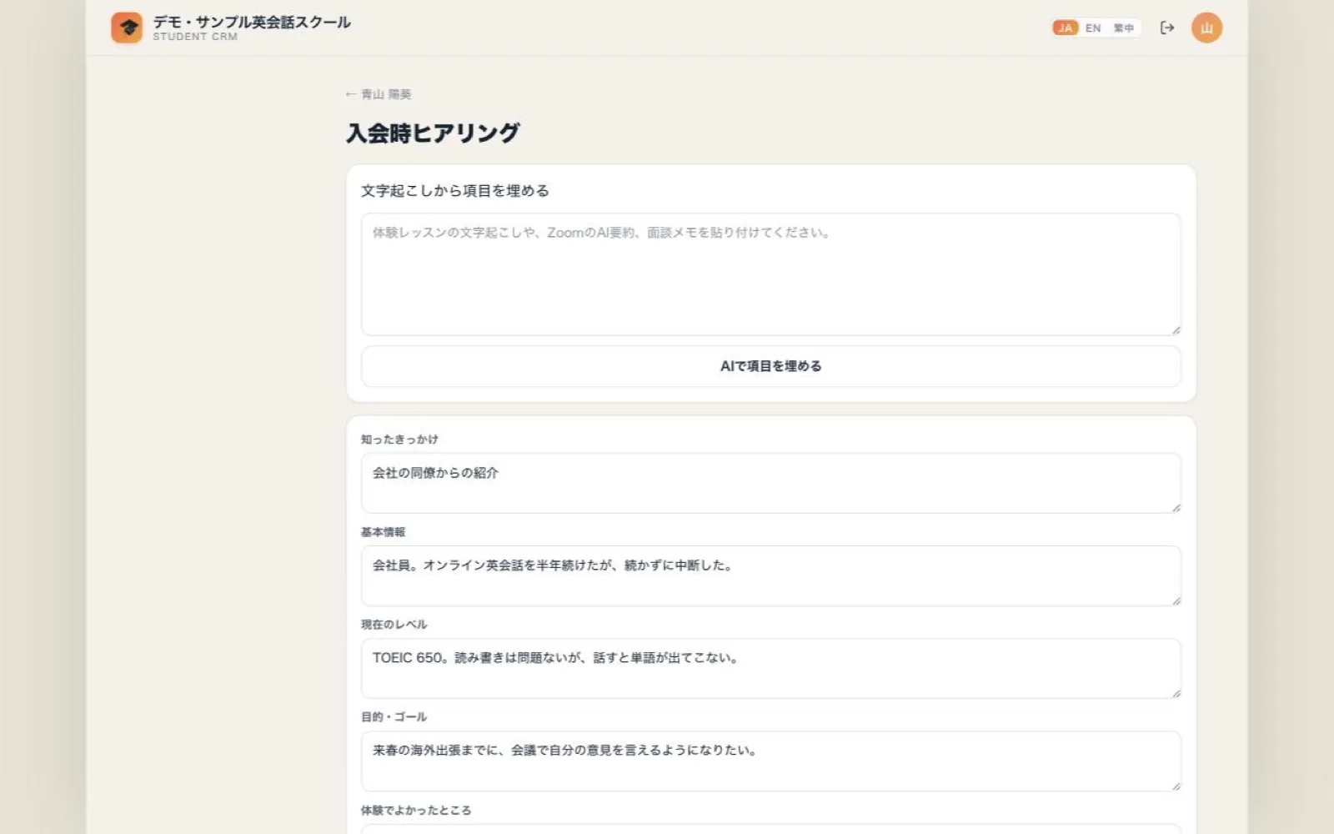Click resize handle of 基本情報 field

1176,600
